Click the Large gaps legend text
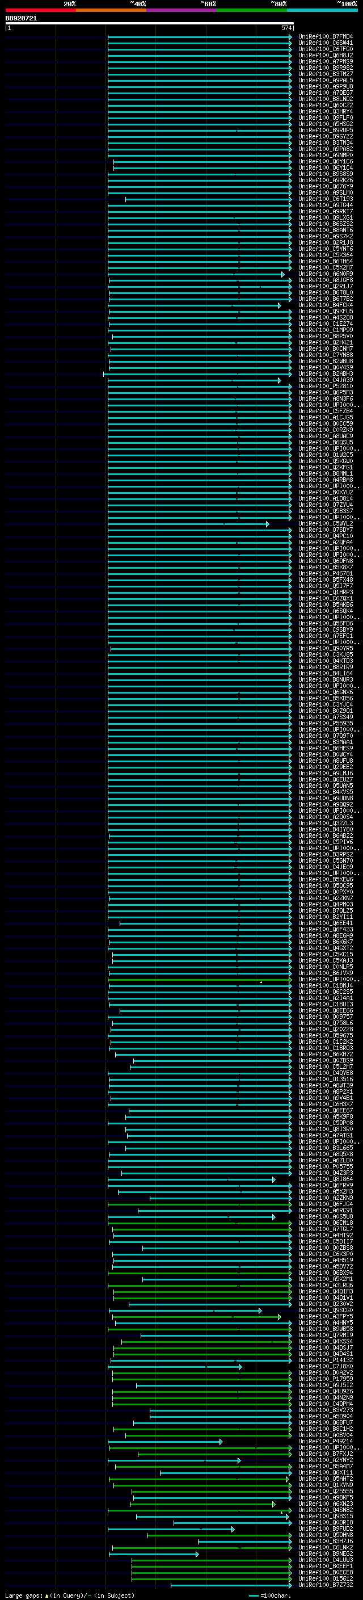363x1600 pixels. coord(24,1595)
